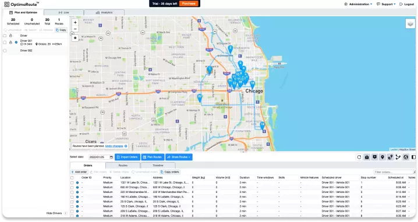Toggle the map labels speech-bubble icon
The width and height of the screenshot is (418, 222).
(x=374, y=157)
